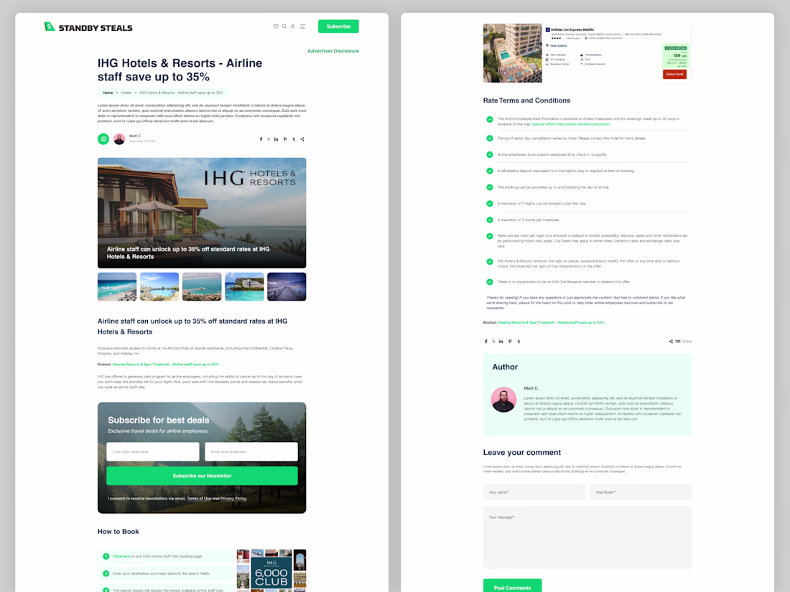Select the first beach gallery thumbnail
Screen dimensions: 790x592
pyautogui.click(x=117, y=286)
